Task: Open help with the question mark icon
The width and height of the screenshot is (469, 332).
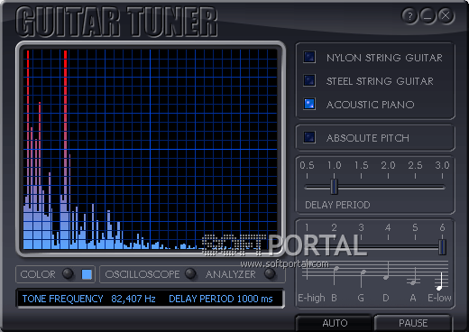Action: pyautogui.click(x=409, y=15)
